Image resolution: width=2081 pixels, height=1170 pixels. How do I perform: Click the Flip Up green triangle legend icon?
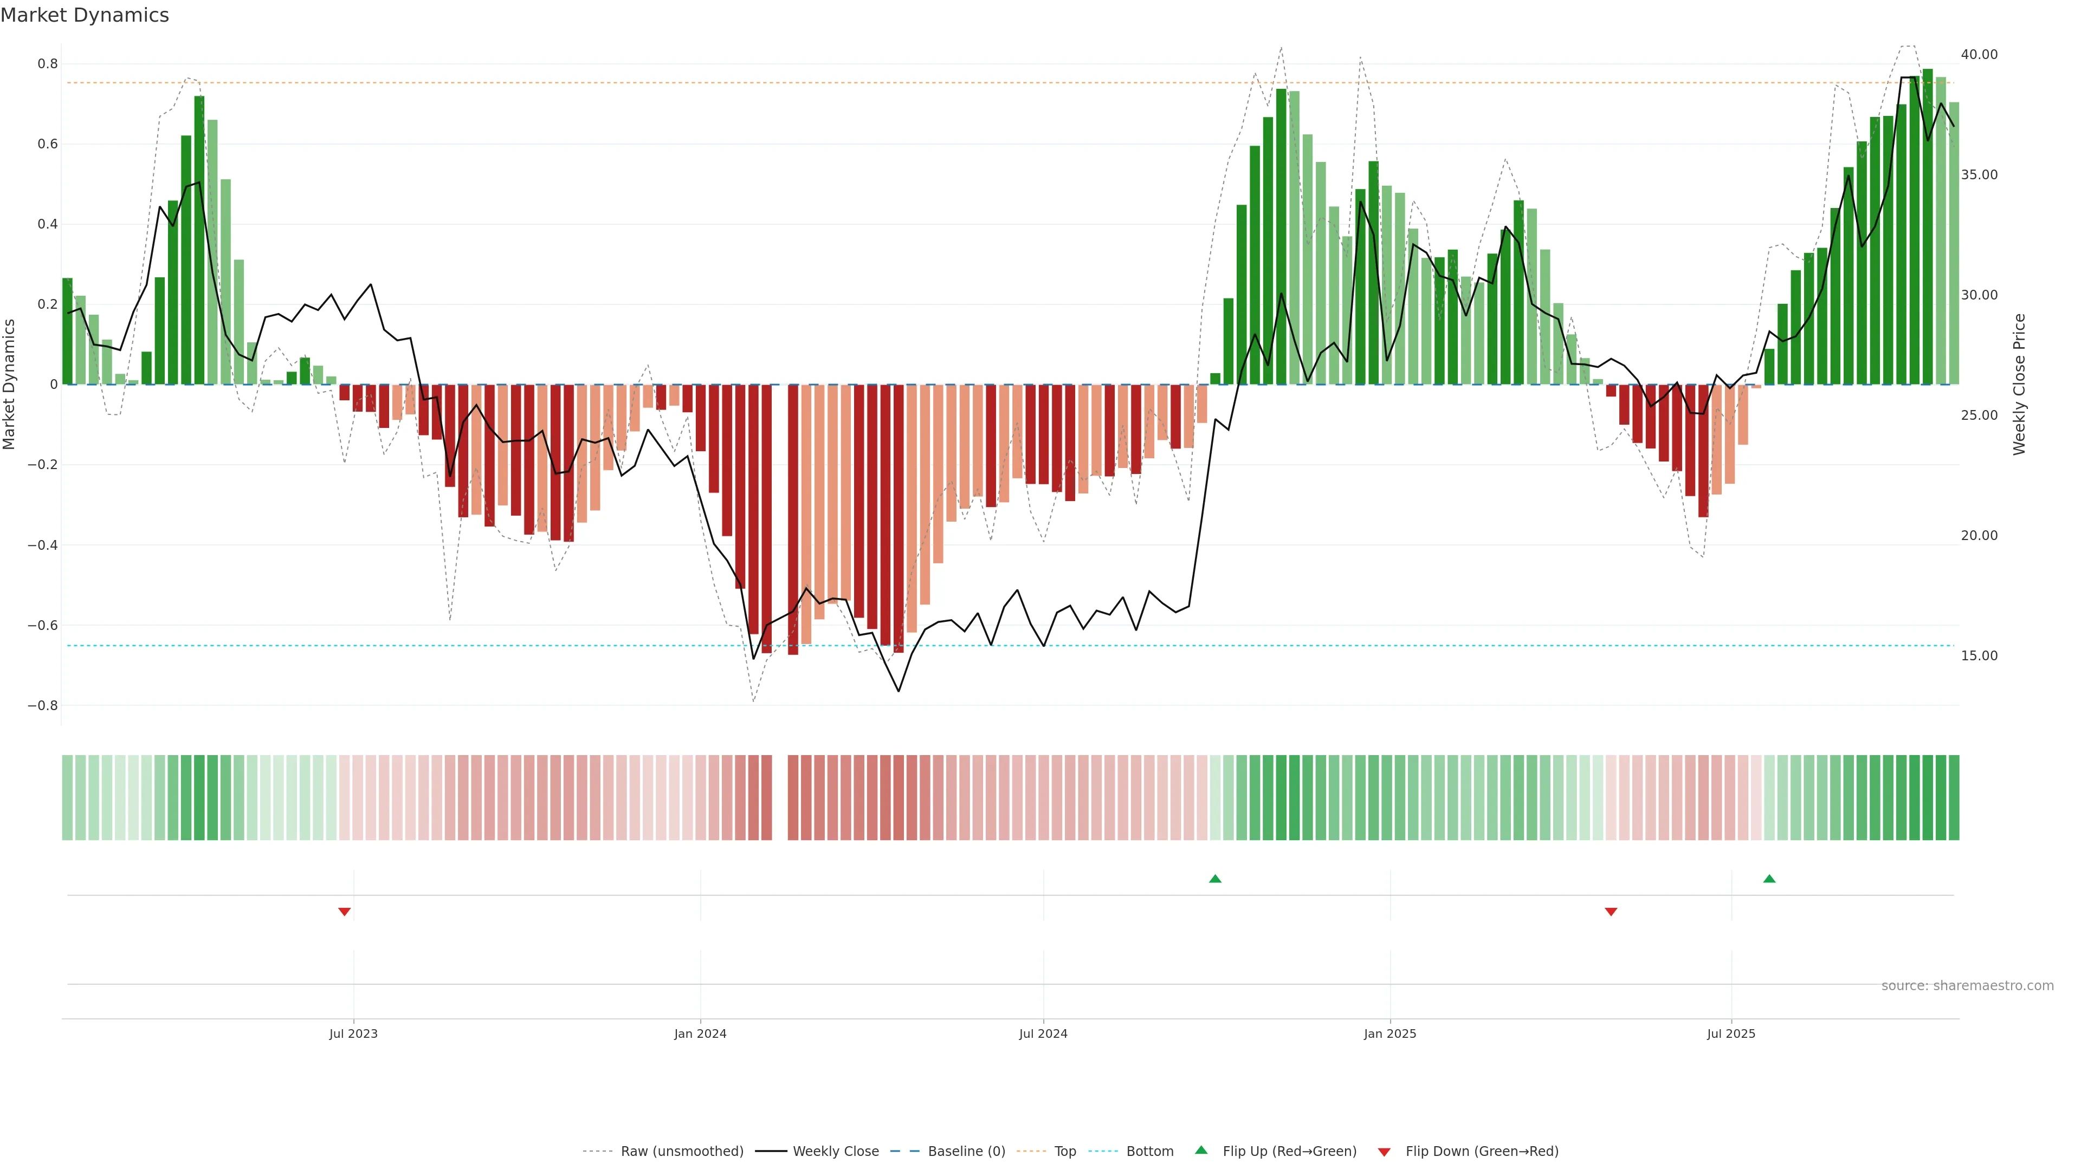1201,1150
